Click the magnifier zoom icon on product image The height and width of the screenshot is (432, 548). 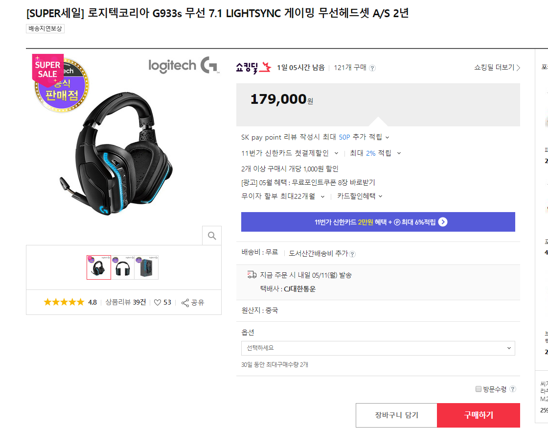click(212, 236)
